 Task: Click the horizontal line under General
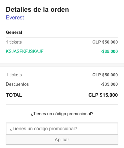click(x=62, y=37)
